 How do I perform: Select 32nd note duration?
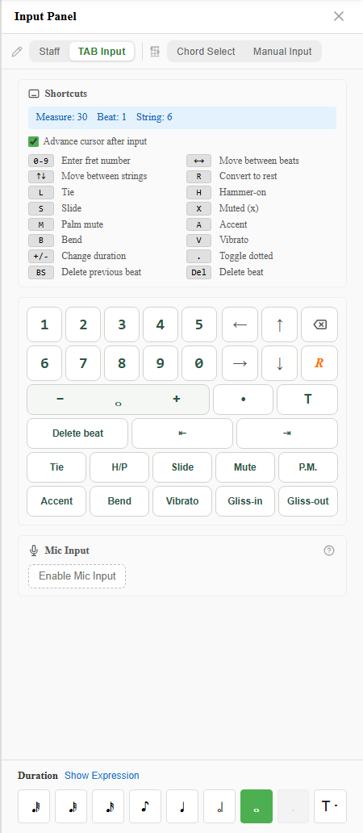coord(71,806)
